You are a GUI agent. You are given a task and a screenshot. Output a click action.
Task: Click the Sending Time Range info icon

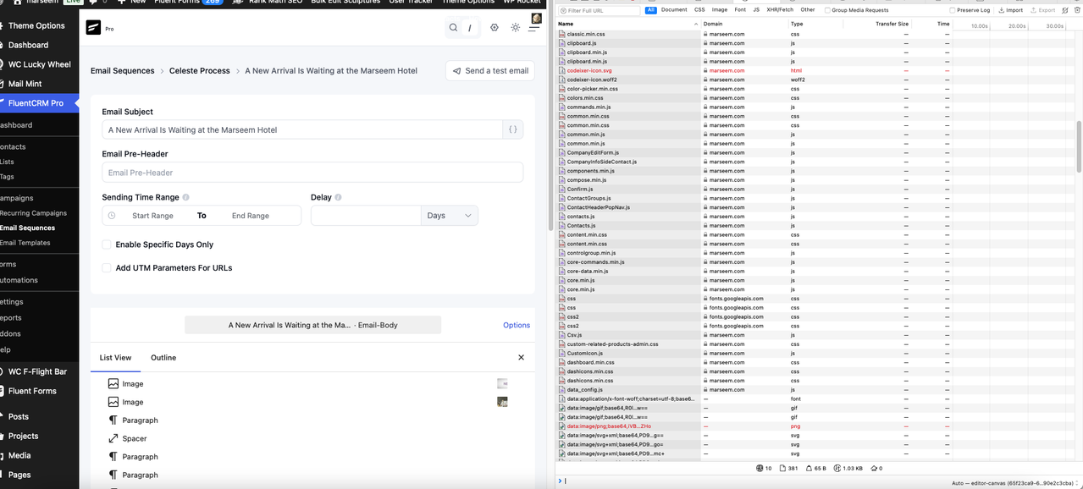(x=186, y=197)
